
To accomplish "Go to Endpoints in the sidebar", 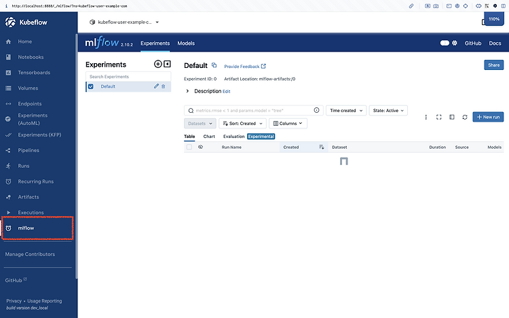I will tap(30, 104).
